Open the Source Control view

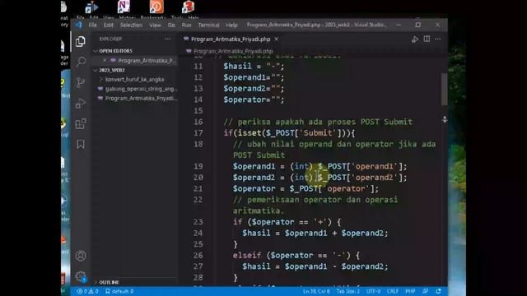[x=81, y=82]
